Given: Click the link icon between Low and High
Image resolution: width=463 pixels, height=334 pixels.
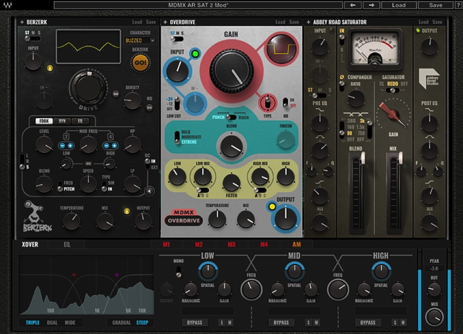Looking at the screenshot, I should [88, 163].
